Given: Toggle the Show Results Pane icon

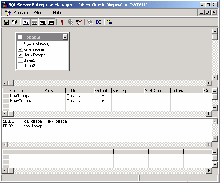Looking at the screenshot, I should pos(51,22).
